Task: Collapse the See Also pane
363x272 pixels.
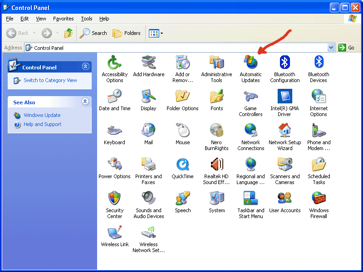Action: coord(85,101)
